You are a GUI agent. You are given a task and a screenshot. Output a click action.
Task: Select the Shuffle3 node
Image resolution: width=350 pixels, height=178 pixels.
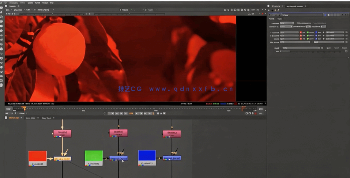click(x=172, y=134)
